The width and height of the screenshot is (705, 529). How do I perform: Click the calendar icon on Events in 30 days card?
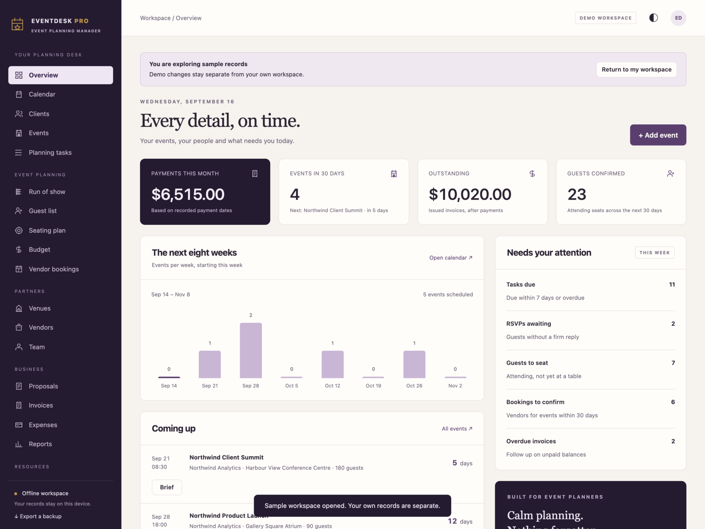coord(394,173)
